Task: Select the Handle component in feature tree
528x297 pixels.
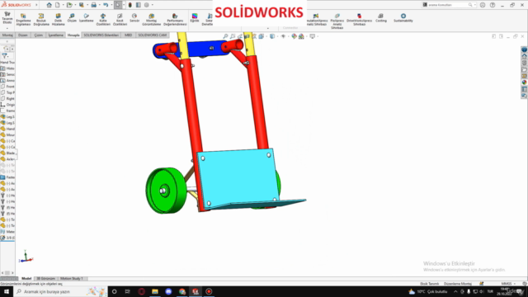Action: tap(7, 129)
